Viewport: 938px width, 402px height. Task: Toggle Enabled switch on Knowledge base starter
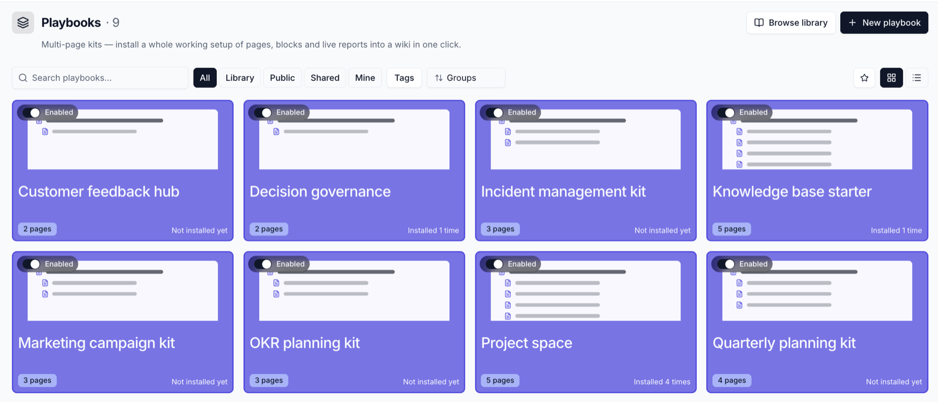click(x=726, y=113)
